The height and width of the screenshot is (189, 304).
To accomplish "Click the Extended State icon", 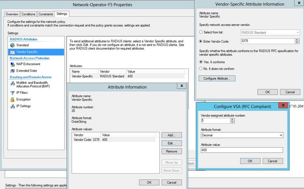I will click(13, 71).
